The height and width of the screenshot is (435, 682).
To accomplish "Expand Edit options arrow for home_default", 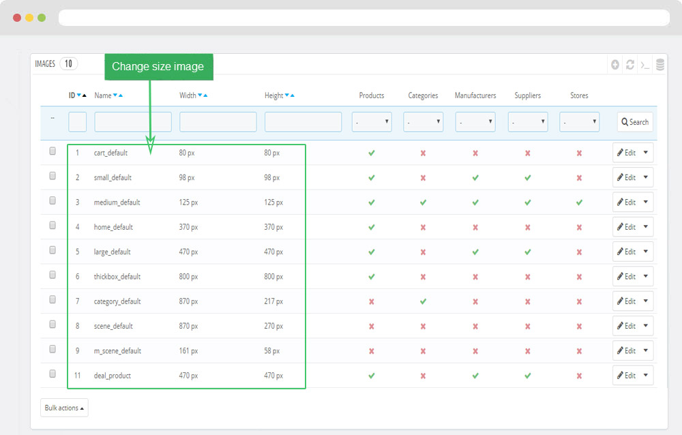I will tap(646, 227).
